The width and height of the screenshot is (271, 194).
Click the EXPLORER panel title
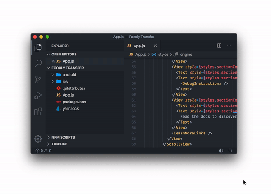(x=60, y=46)
